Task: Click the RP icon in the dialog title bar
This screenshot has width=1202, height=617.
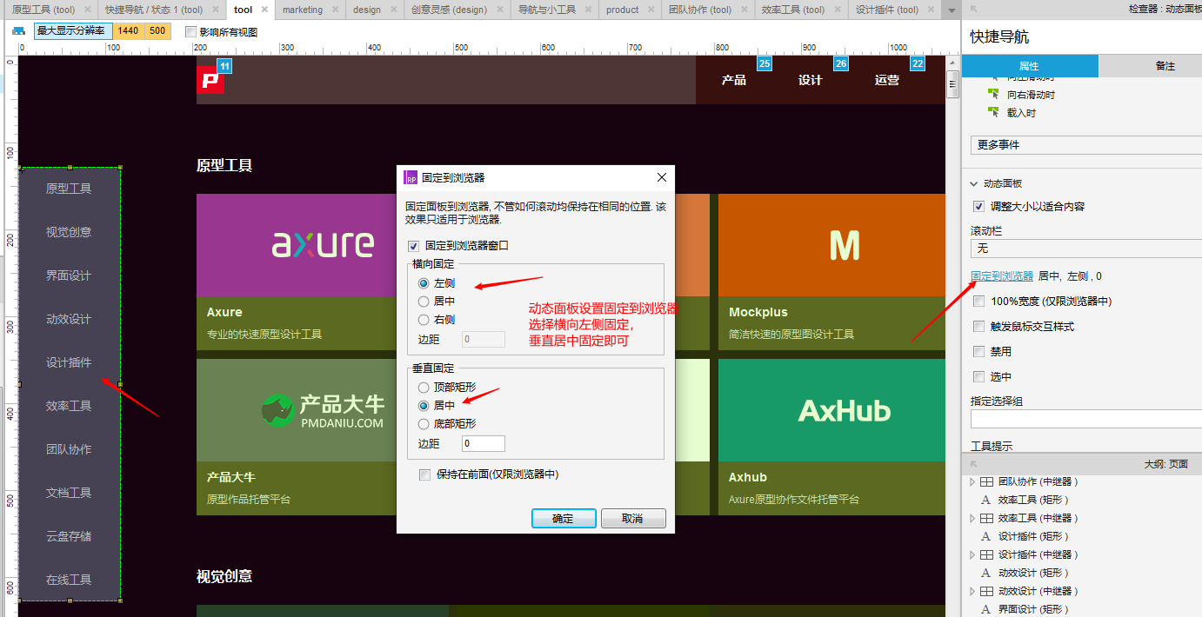Action: (x=411, y=177)
